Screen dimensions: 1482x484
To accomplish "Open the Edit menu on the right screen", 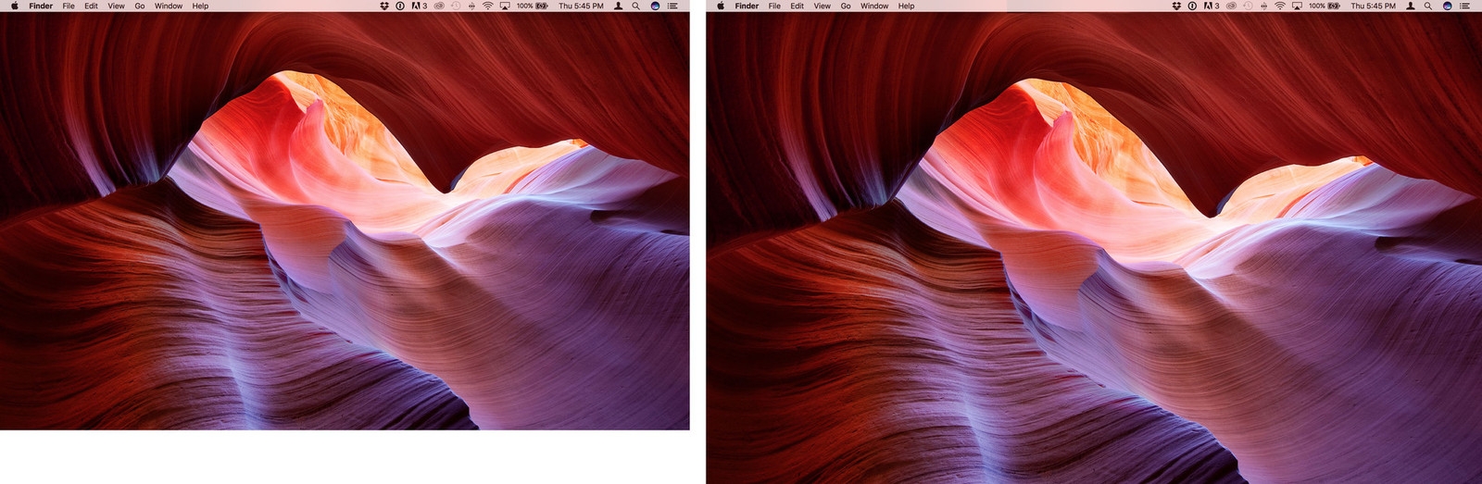I will pos(797,6).
